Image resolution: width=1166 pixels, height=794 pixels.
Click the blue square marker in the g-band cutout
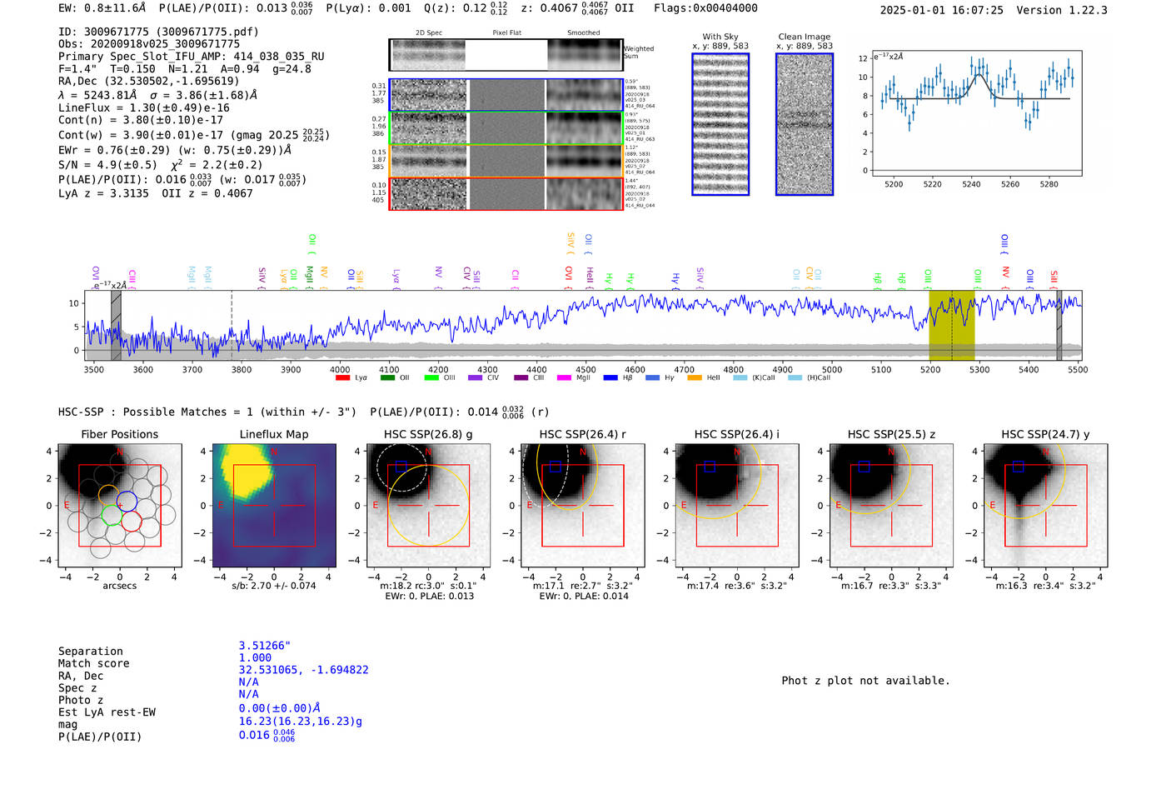point(401,467)
